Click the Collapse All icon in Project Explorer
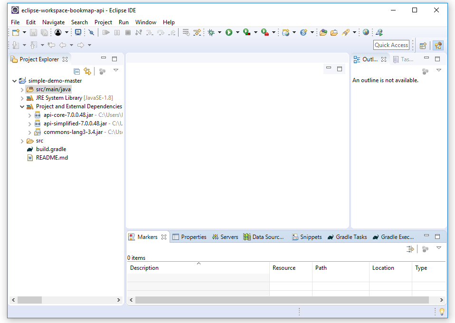This screenshot has width=455, height=323. [77, 71]
